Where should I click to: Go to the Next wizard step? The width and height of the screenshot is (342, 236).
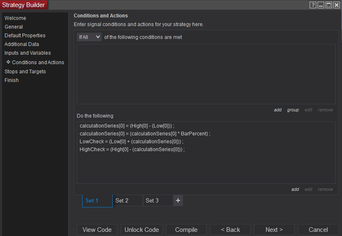click(x=274, y=230)
